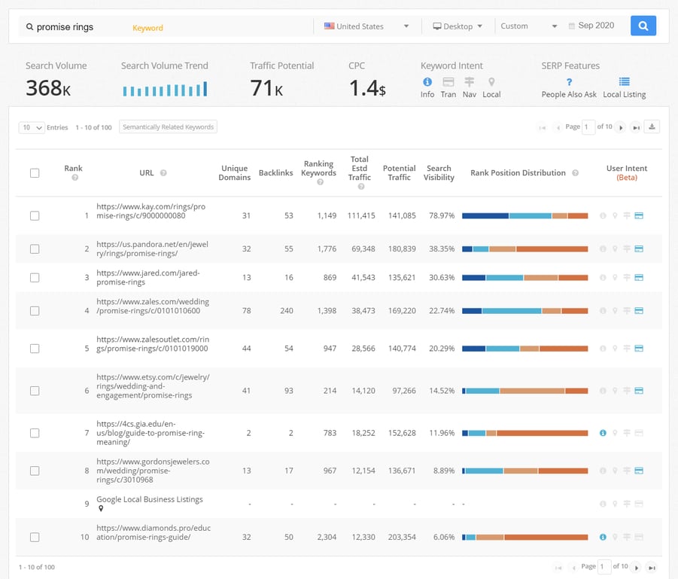This screenshot has height=579, width=678.
Task: Click info intent icon in diamonds.pro row
Action: (603, 537)
